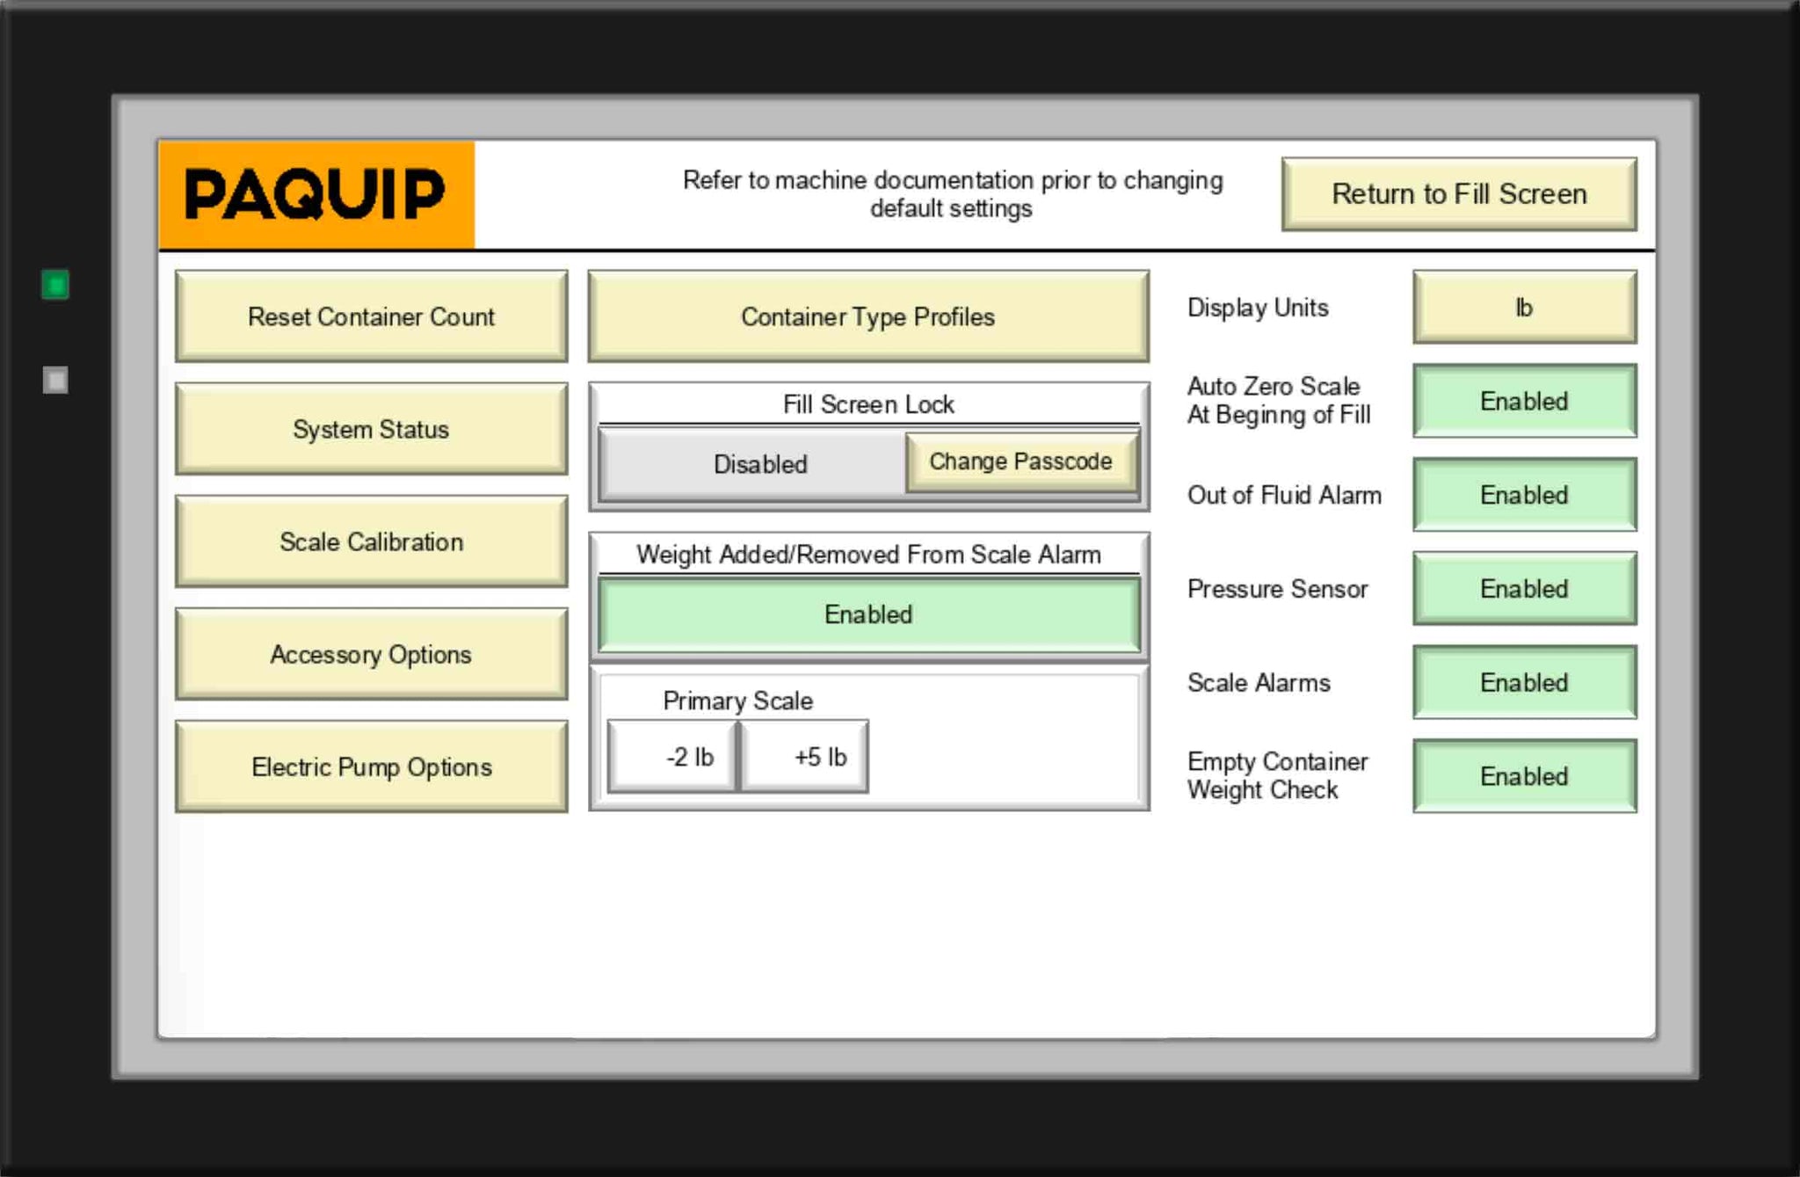Open Accessory Options
The image size is (1800, 1177).
(371, 654)
